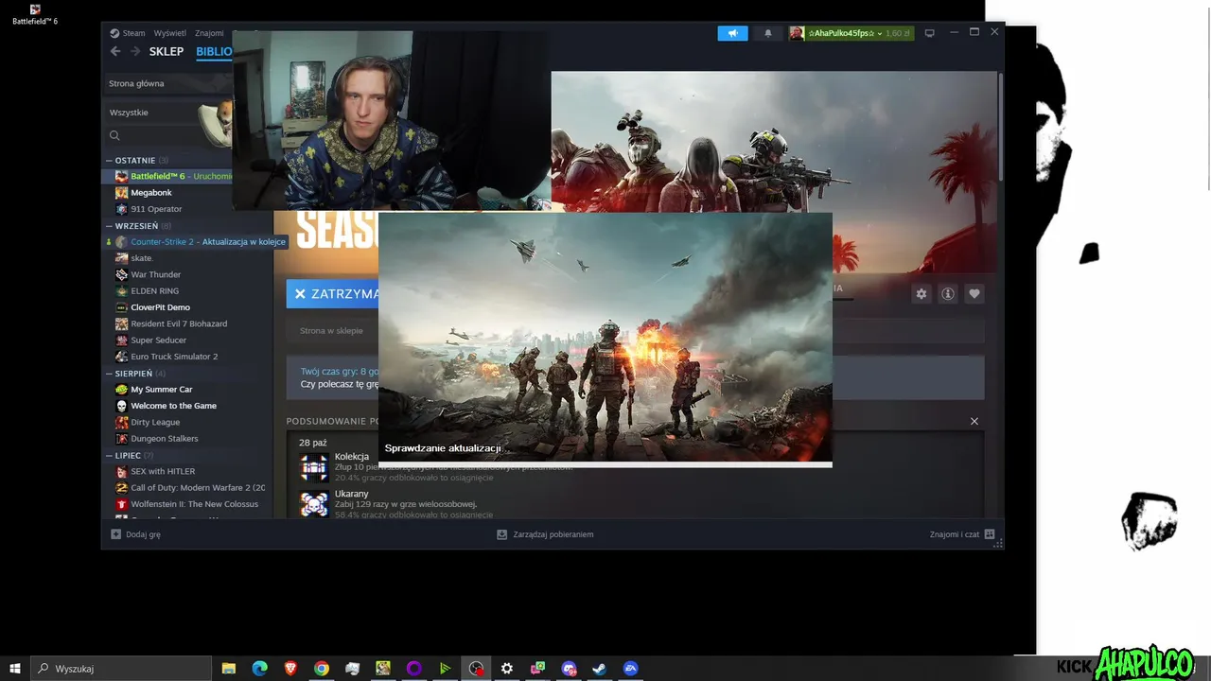Open Steam from taskbar
Screen dimensions: 1211x681
tap(600, 669)
